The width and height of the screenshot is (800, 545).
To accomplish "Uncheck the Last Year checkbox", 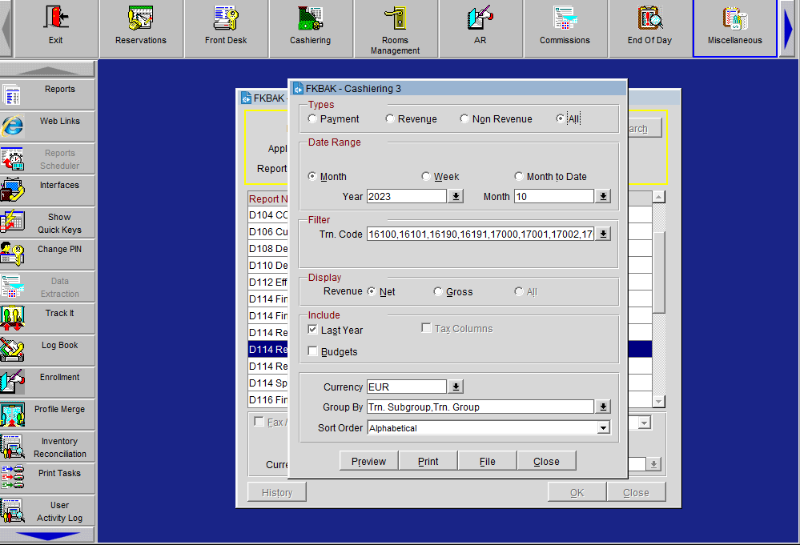I will (x=313, y=330).
